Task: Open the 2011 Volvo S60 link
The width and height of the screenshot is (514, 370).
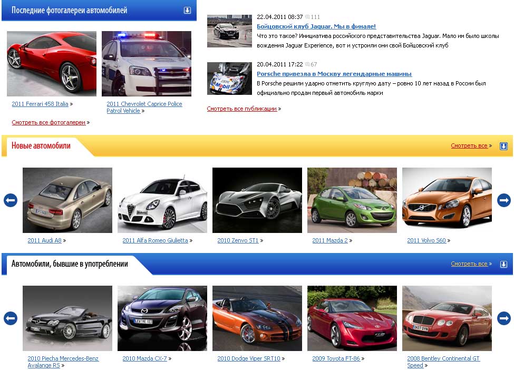Action: point(426,240)
